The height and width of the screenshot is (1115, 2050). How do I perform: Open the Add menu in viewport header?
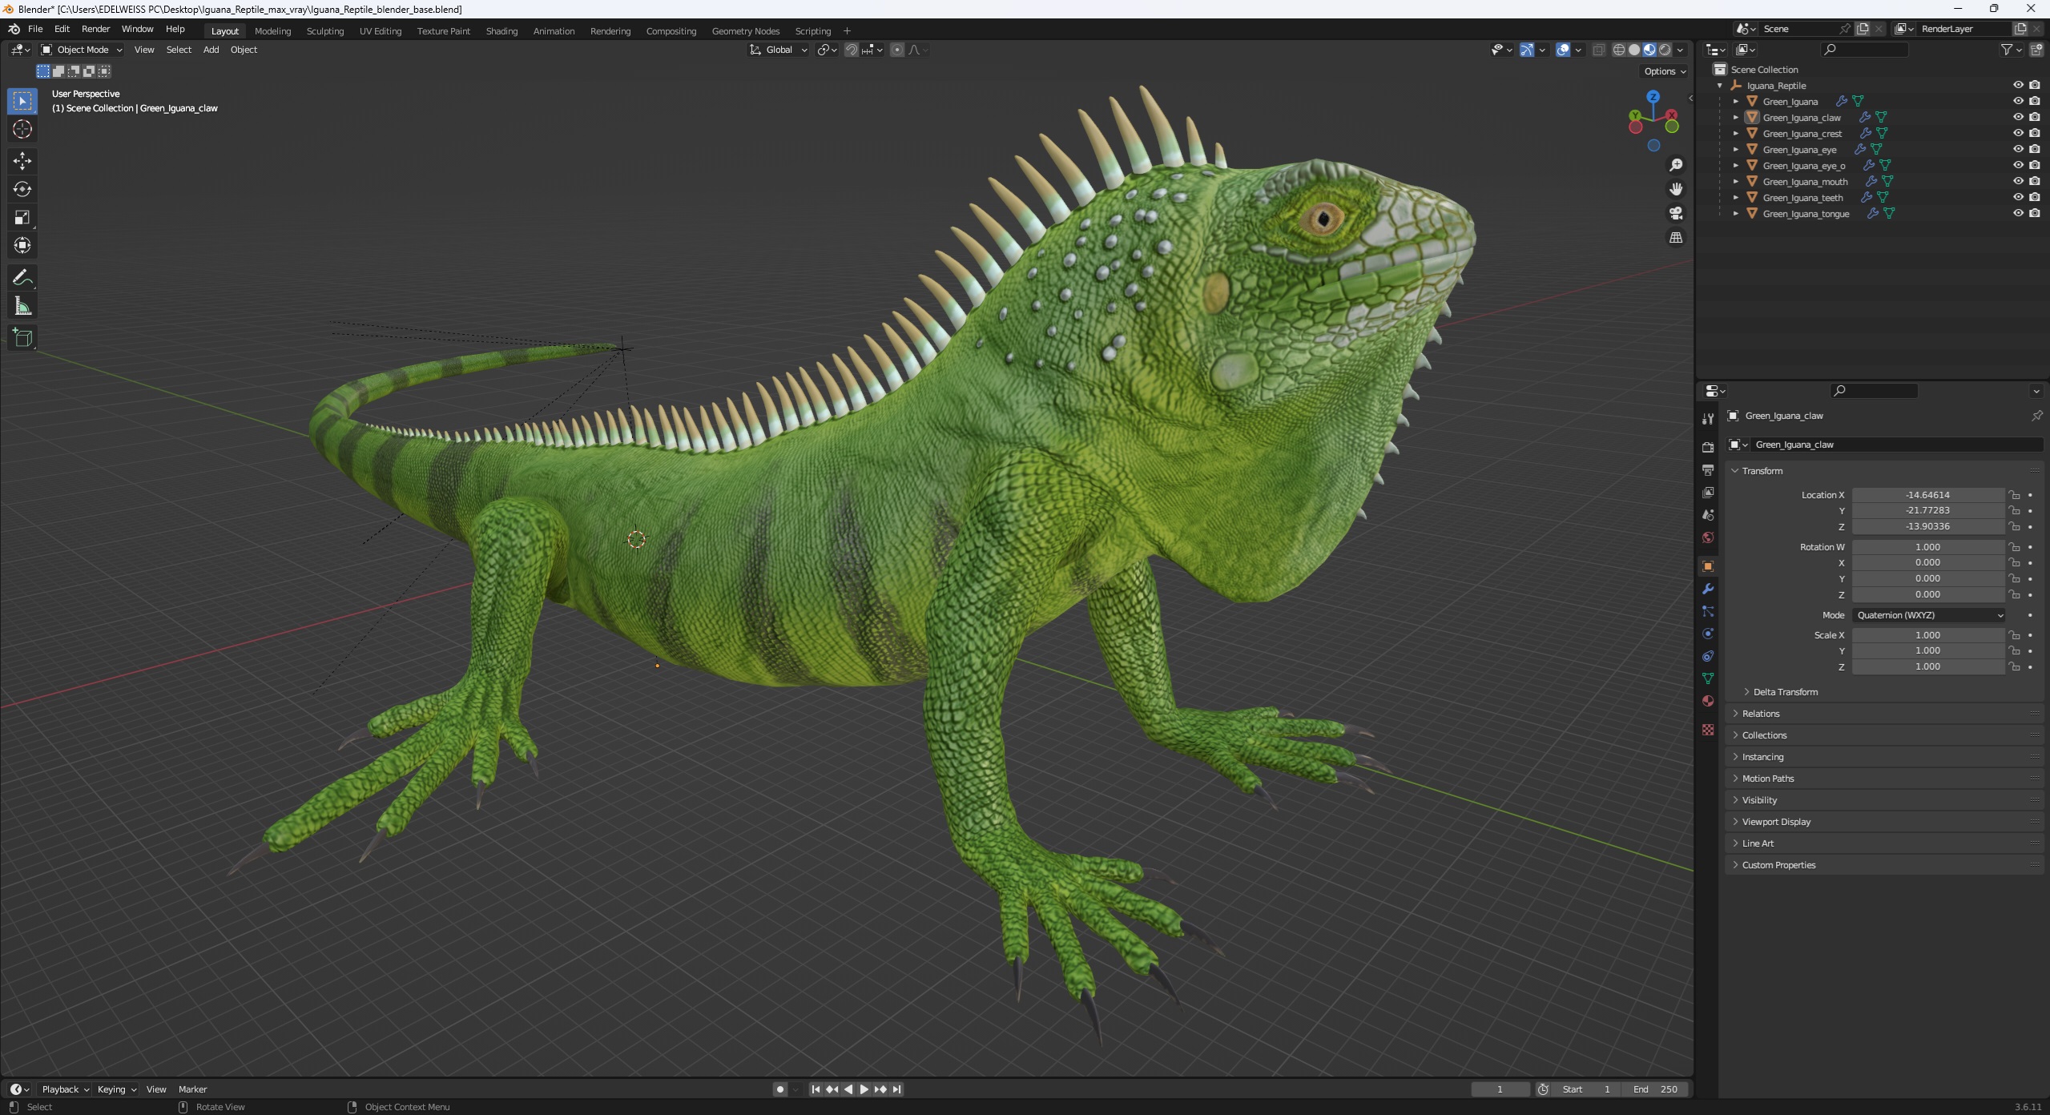(x=211, y=50)
